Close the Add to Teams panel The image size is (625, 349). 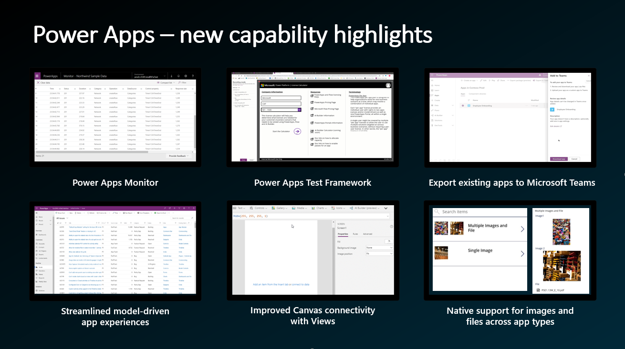pos(588,75)
